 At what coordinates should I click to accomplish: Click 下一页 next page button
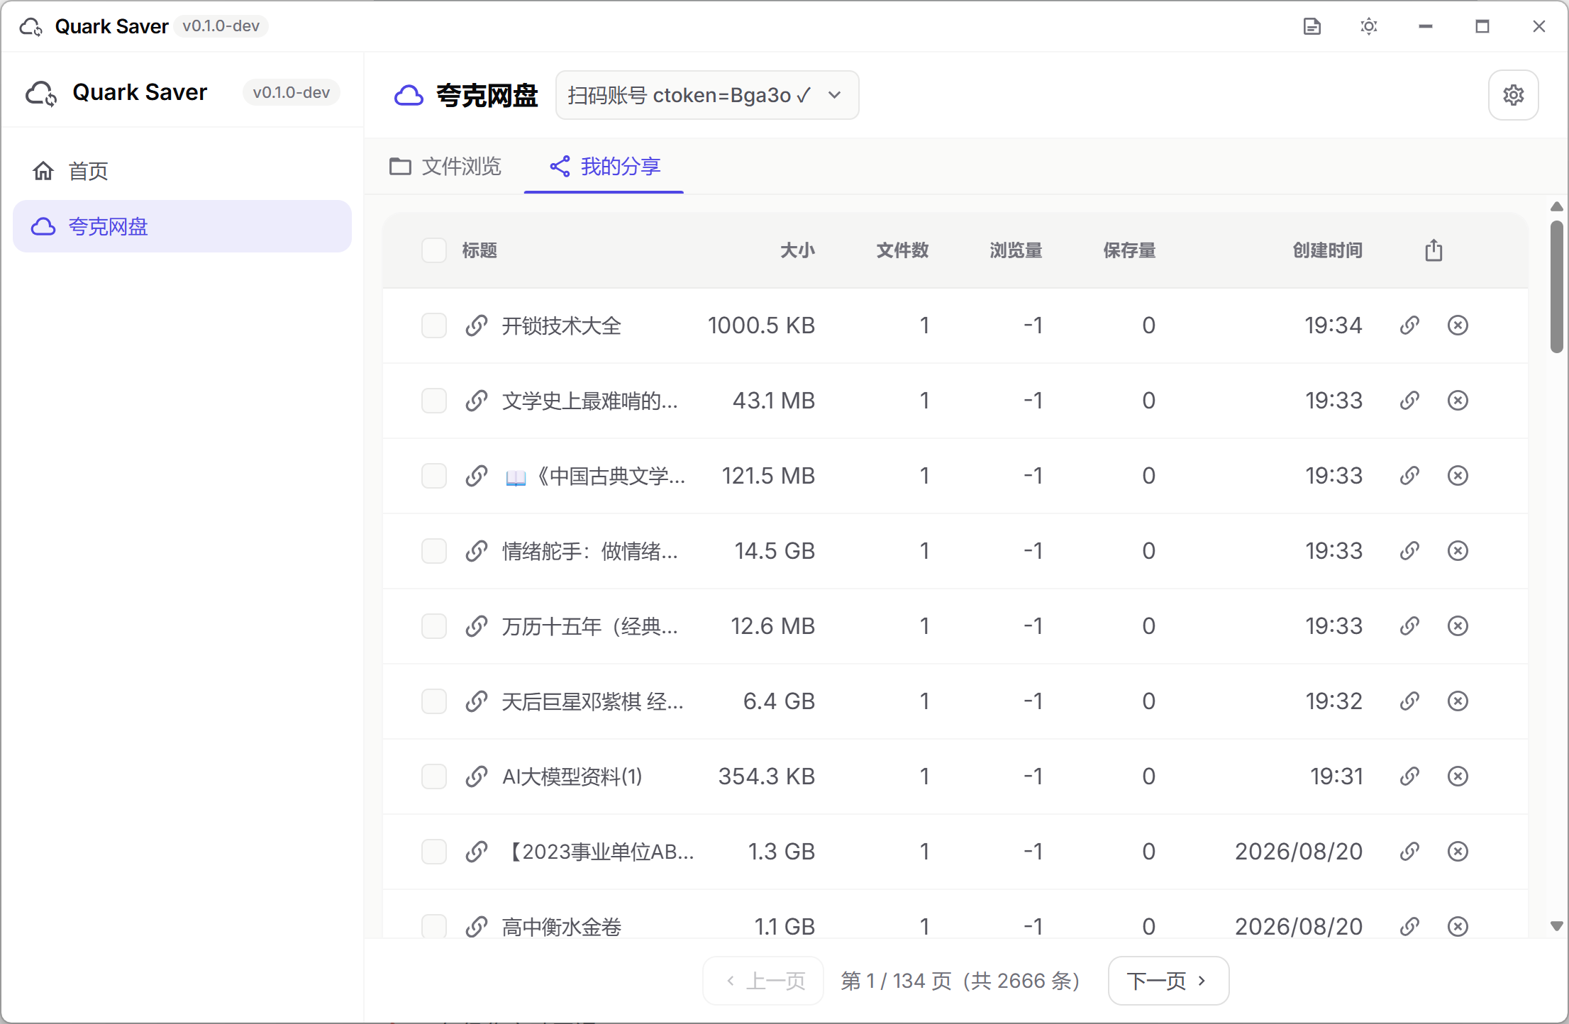(1168, 981)
